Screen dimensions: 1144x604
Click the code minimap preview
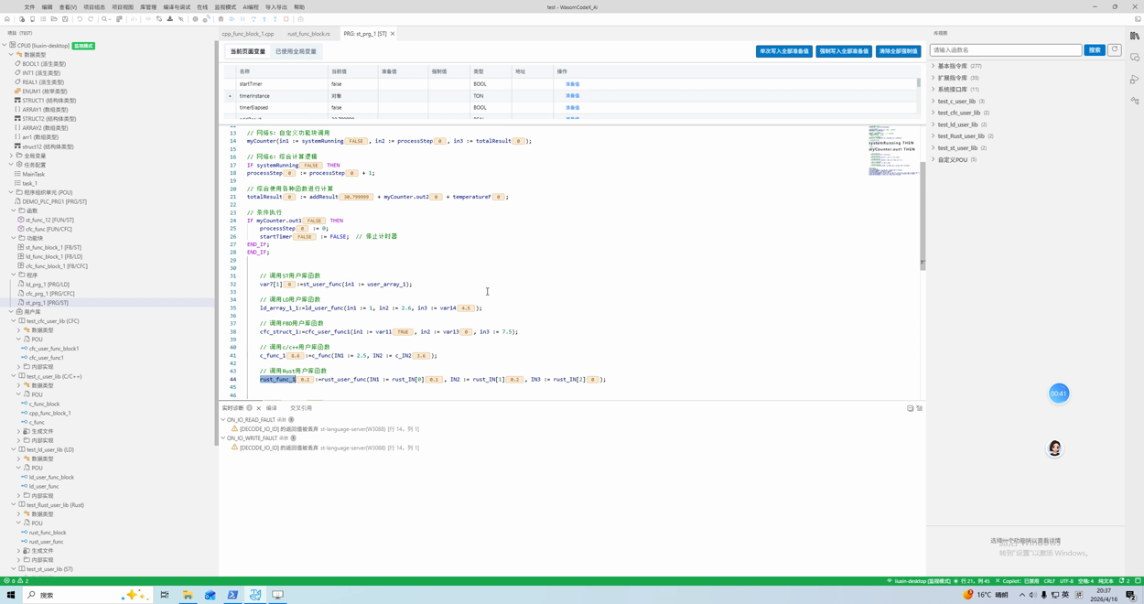pos(891,151)
